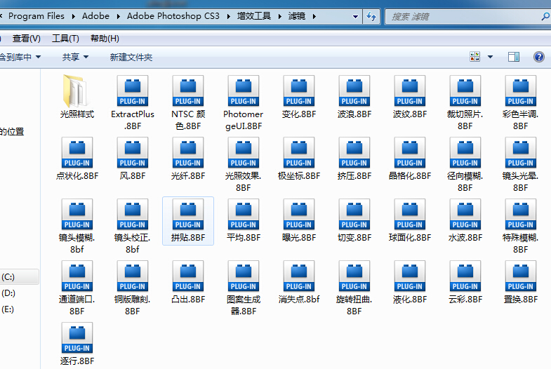This screenshot has height=369, width=551.
Task: Click the 搜索 滤镜 search field
Action: (463, 17)
